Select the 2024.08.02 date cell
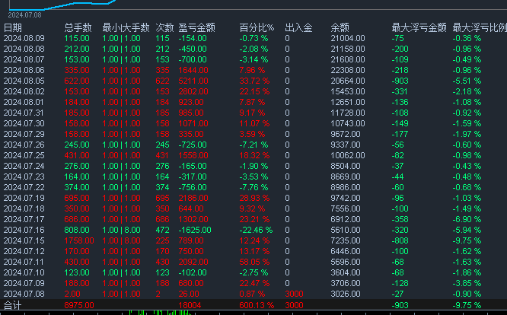 click(24, 92)
